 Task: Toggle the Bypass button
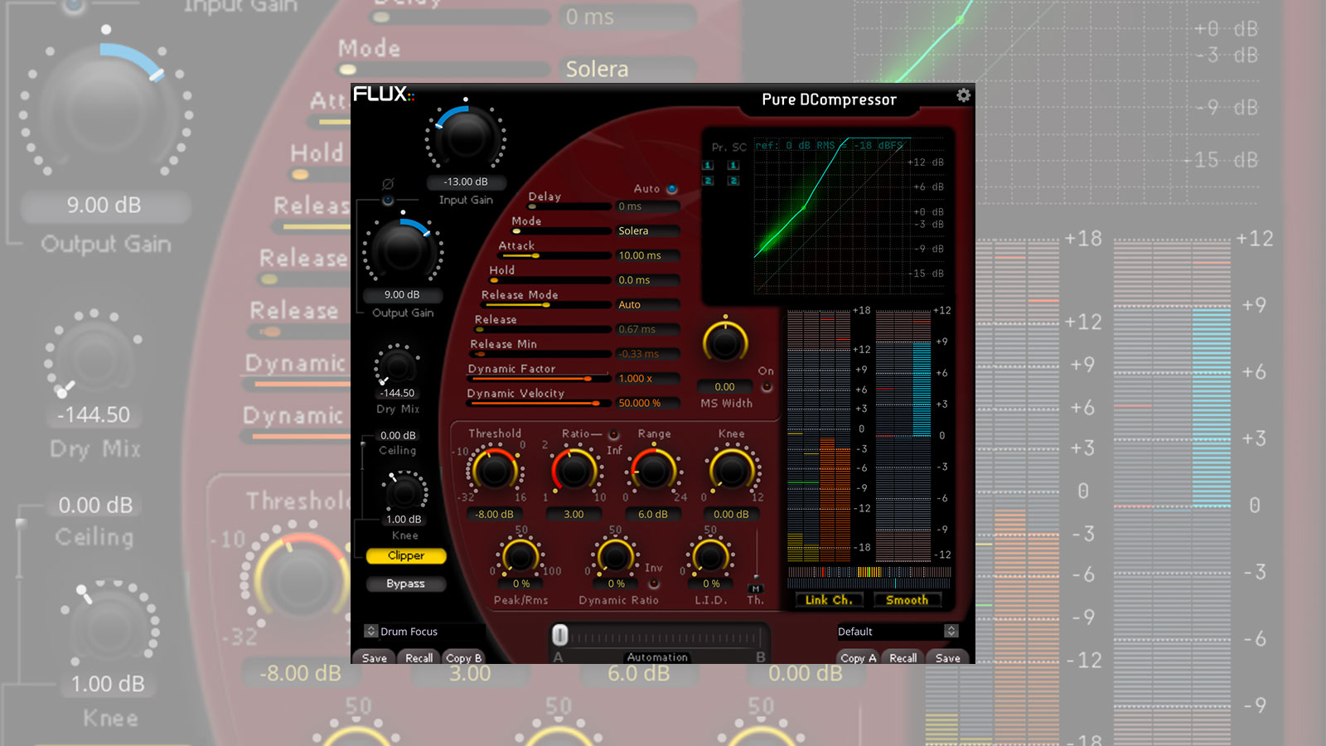pos(406,584)
